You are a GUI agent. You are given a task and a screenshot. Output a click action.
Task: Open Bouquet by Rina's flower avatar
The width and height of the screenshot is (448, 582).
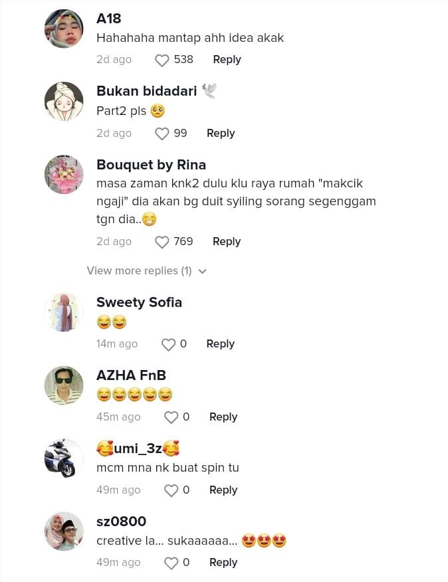64,175
